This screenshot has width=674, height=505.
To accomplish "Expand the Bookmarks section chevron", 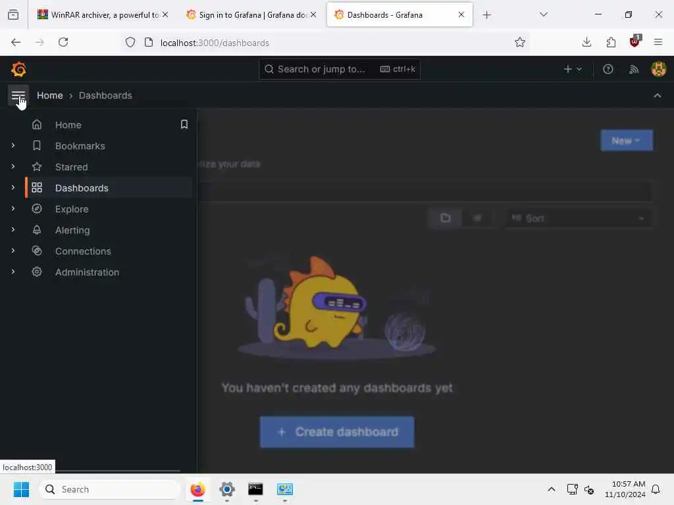I will (13, 145).
